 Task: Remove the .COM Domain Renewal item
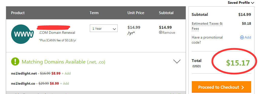(x=167, y=33)
